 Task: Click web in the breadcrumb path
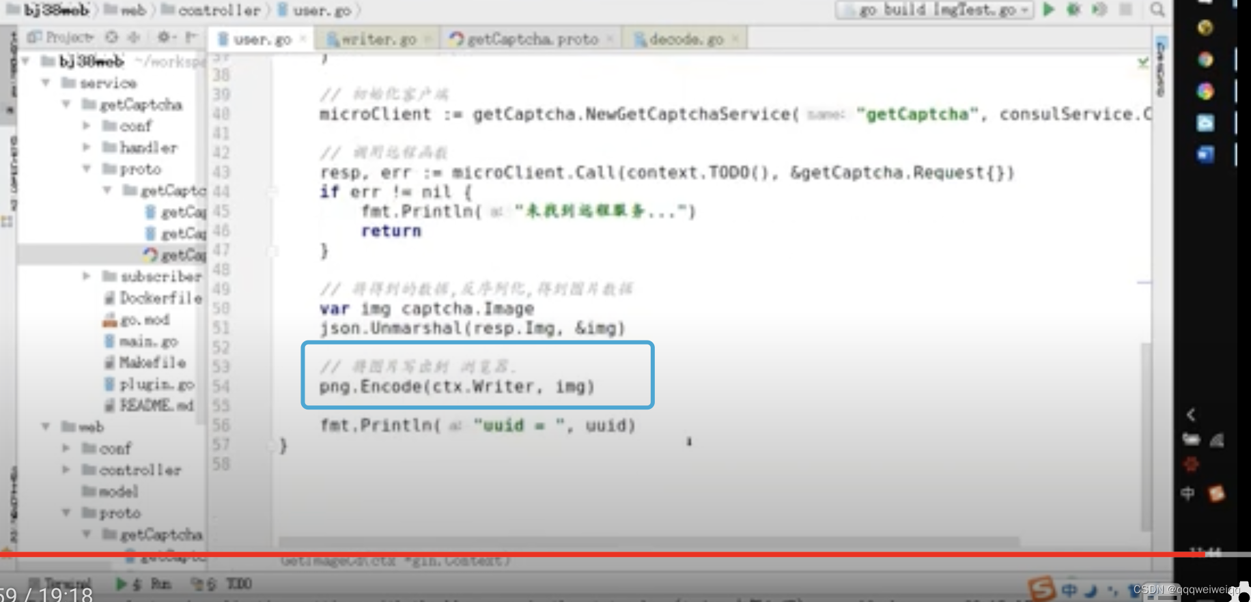[x=126, y=10]
